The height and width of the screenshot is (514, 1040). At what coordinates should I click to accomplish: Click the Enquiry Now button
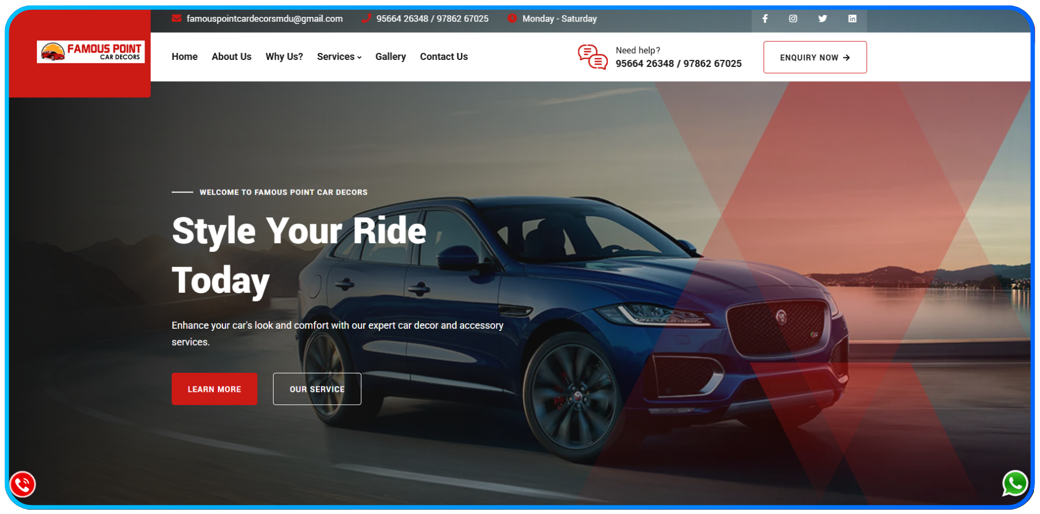pos(814,57)
